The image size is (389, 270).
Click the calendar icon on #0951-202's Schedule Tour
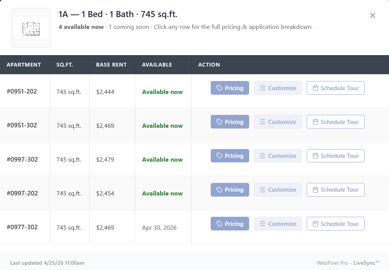point(315,88)
